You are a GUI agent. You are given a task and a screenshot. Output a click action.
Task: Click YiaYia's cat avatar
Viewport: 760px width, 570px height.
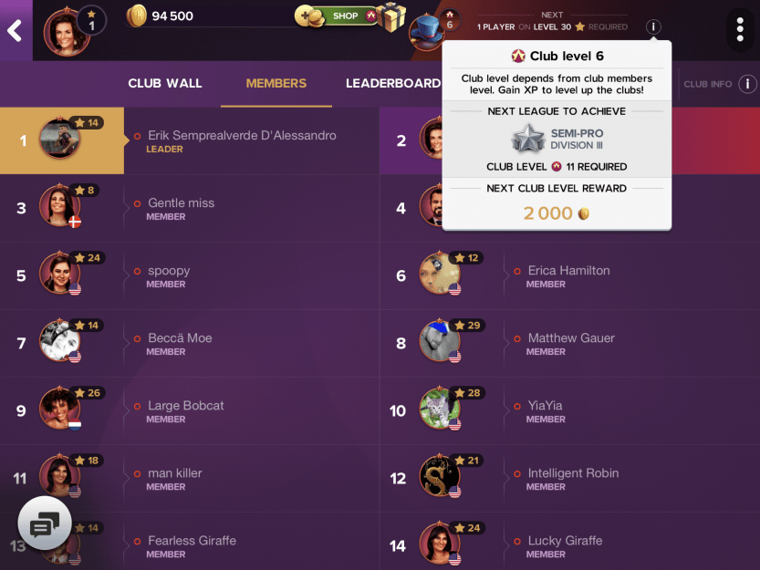pos(439,409)
